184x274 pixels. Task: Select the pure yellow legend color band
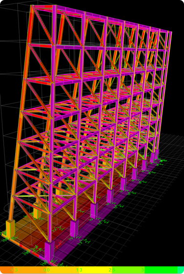95,270
